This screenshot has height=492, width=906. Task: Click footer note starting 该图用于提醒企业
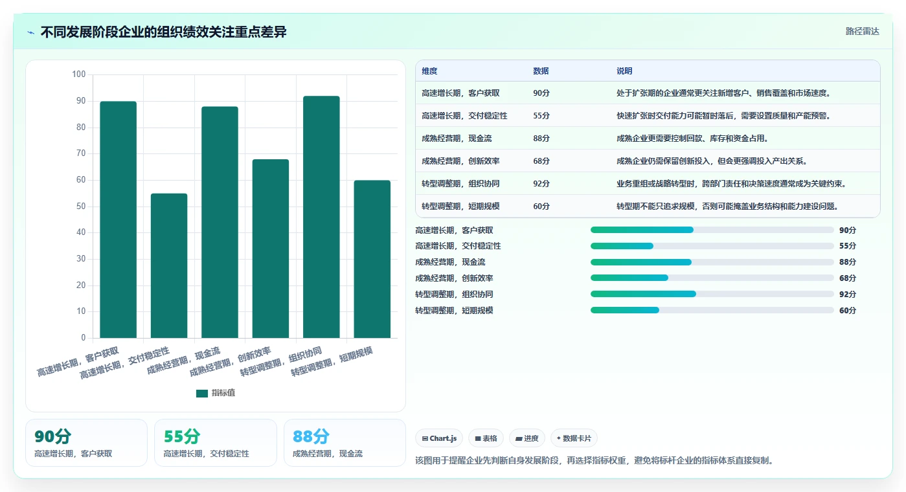click(x=595, y=461)
